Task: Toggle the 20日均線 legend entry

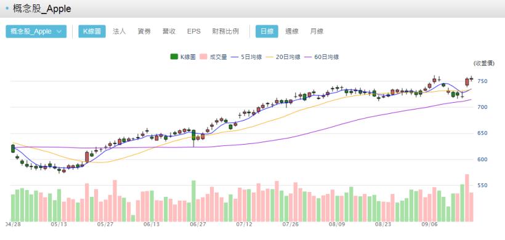Action: tap(284, 57)
